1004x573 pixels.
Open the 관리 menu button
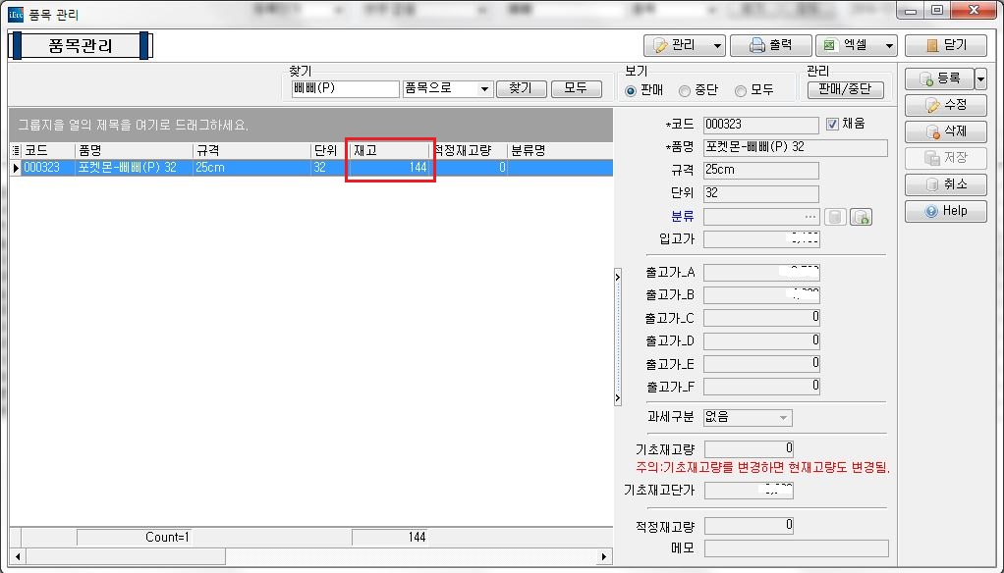tap(684, 45)
